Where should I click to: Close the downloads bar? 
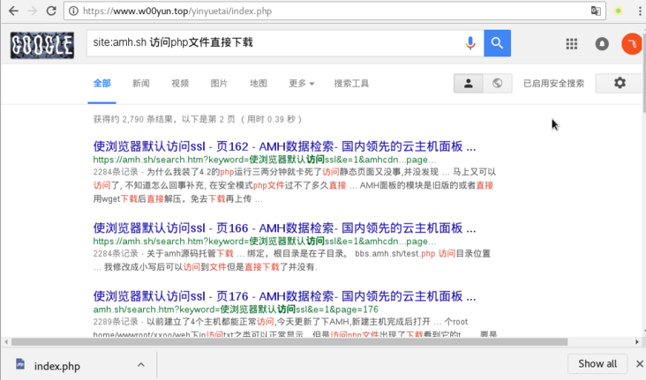click(640, 364)
